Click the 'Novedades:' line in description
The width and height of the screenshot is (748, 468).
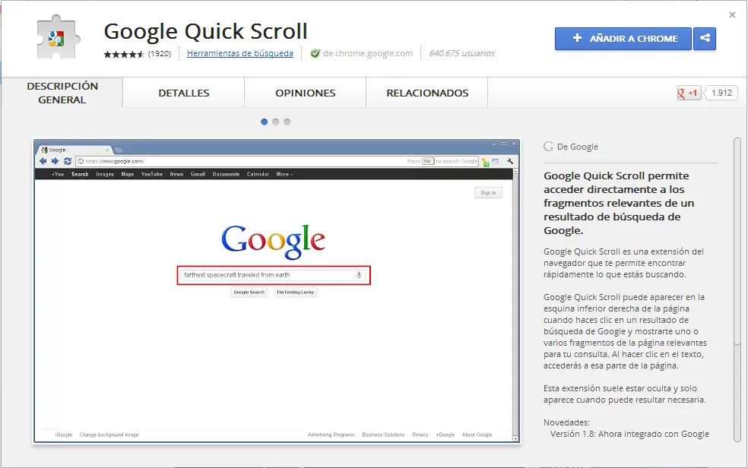567,422
